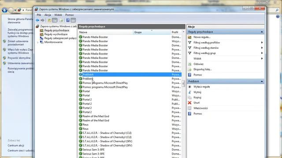Click the export list toolbar icon
This screenshot has width=282, height=158.
coord(61,20)
